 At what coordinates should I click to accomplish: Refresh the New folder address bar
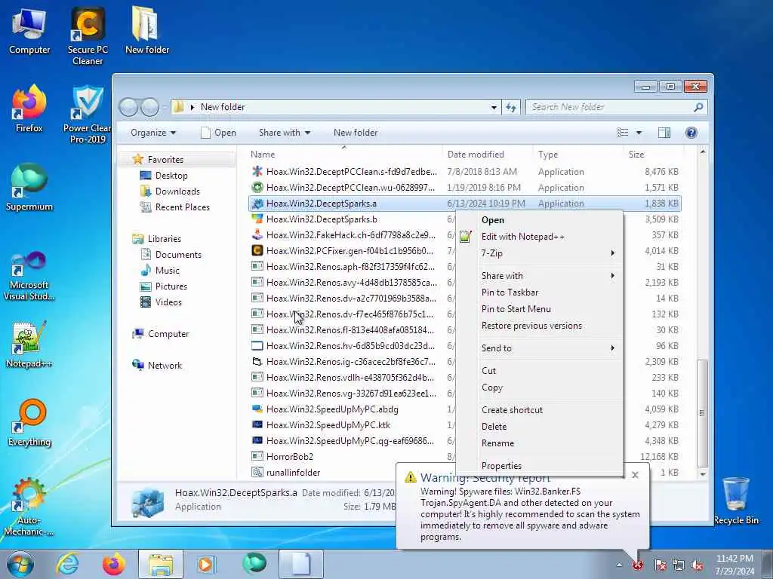[x=511, y=107]
